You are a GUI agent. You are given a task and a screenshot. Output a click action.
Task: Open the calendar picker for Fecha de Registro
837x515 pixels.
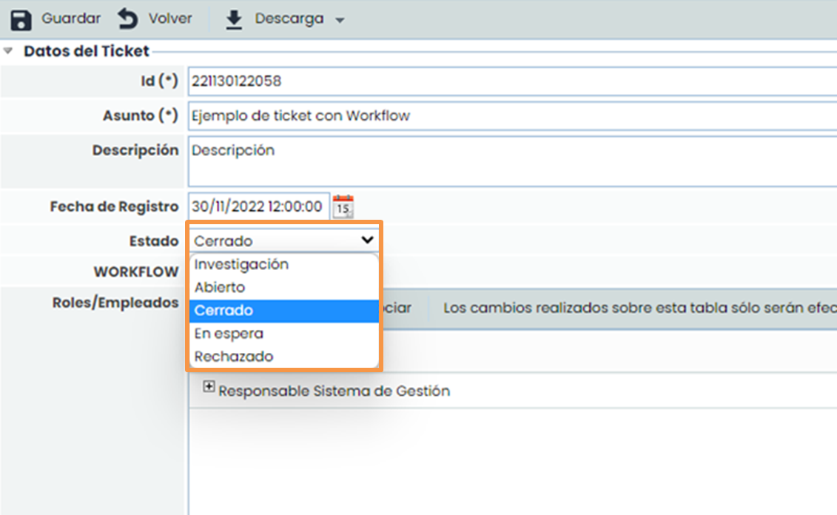(x=343, y=206)
